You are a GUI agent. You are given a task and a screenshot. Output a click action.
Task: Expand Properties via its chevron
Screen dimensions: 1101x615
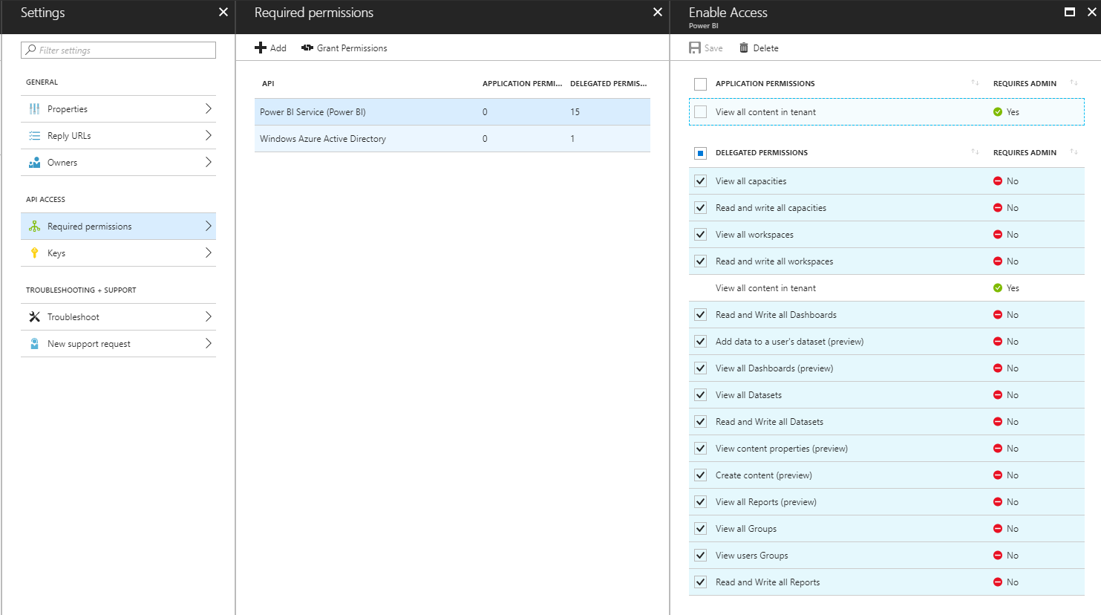pos(209,108)
